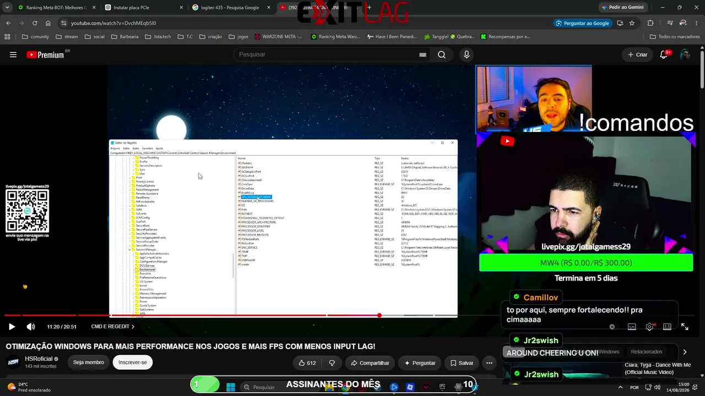Reload the page with the refresh icon

pos(35,23)
